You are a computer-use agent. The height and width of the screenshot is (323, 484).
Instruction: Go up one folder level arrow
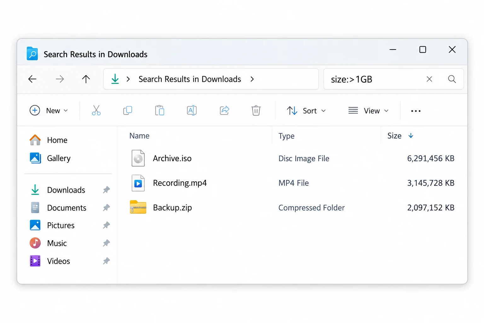pos(86,79)
